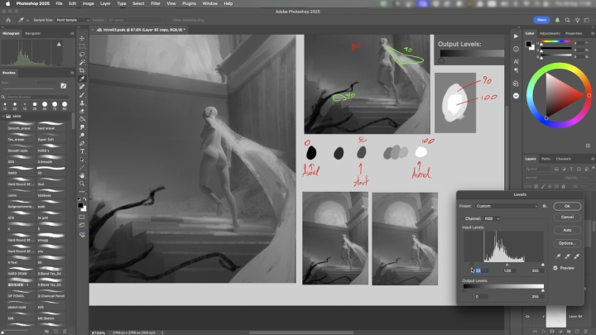Select the Move tool

point(83,39)
